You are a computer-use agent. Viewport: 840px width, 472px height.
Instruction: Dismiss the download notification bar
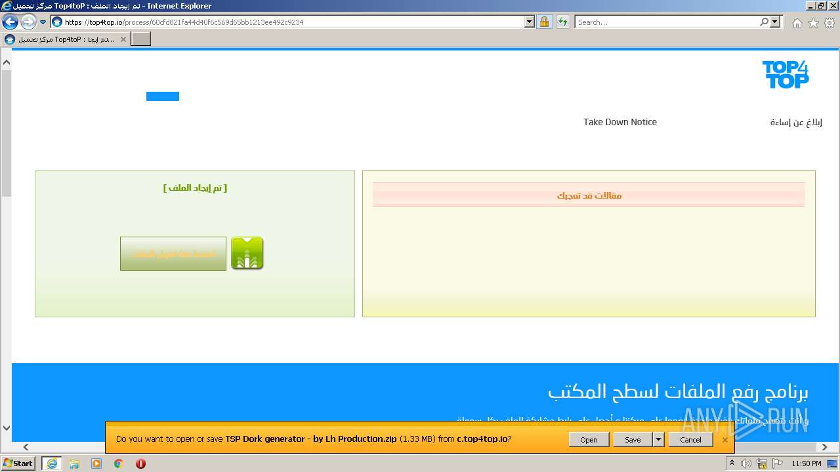pyautogui.click(x=724, y=440)
